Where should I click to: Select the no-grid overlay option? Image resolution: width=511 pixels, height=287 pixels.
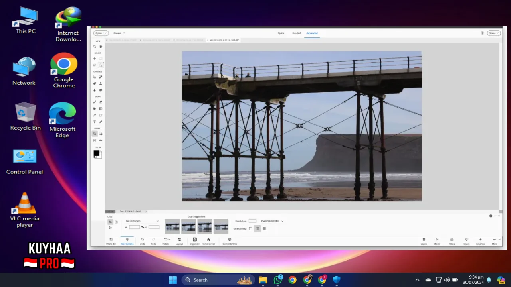250,229
